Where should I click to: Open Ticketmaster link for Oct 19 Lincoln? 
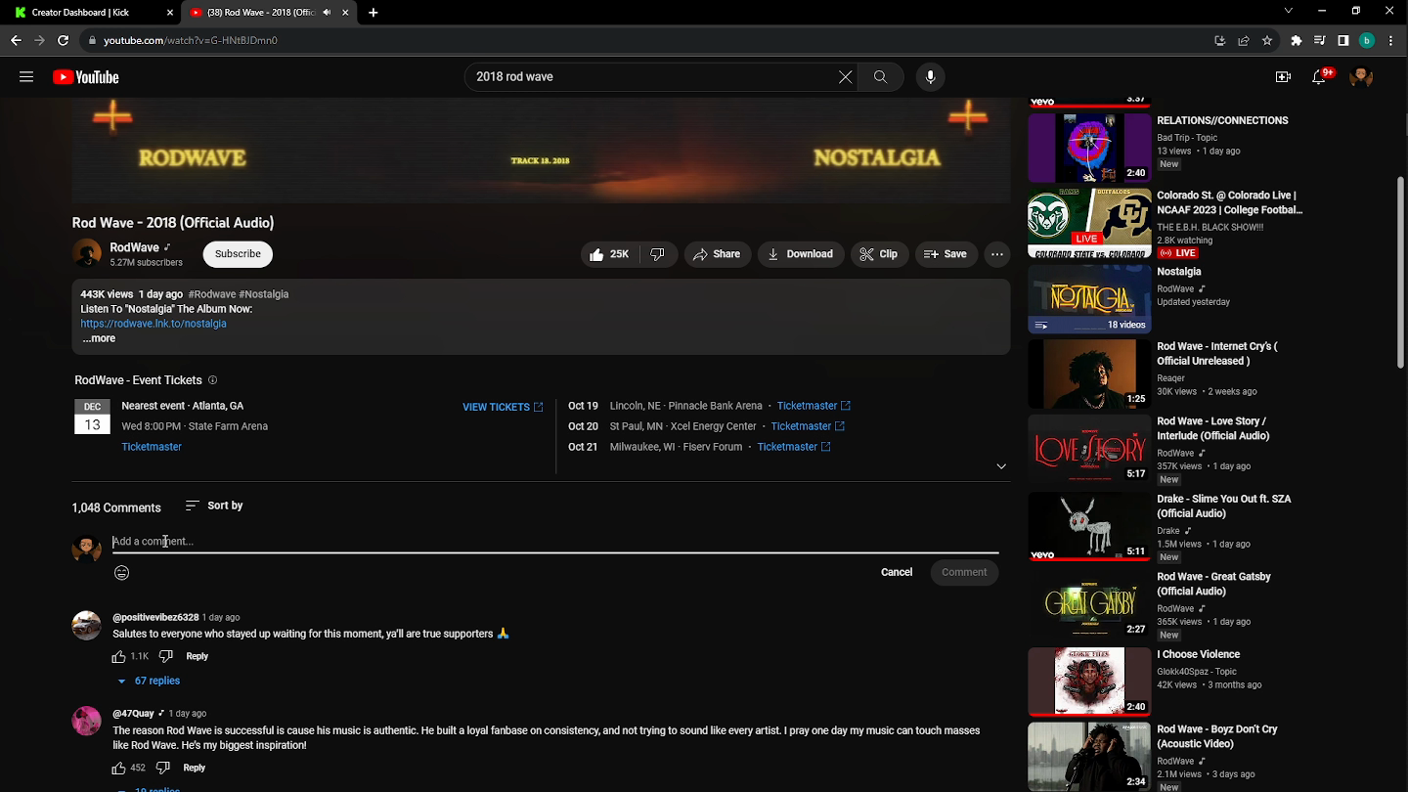click(814, 406)
